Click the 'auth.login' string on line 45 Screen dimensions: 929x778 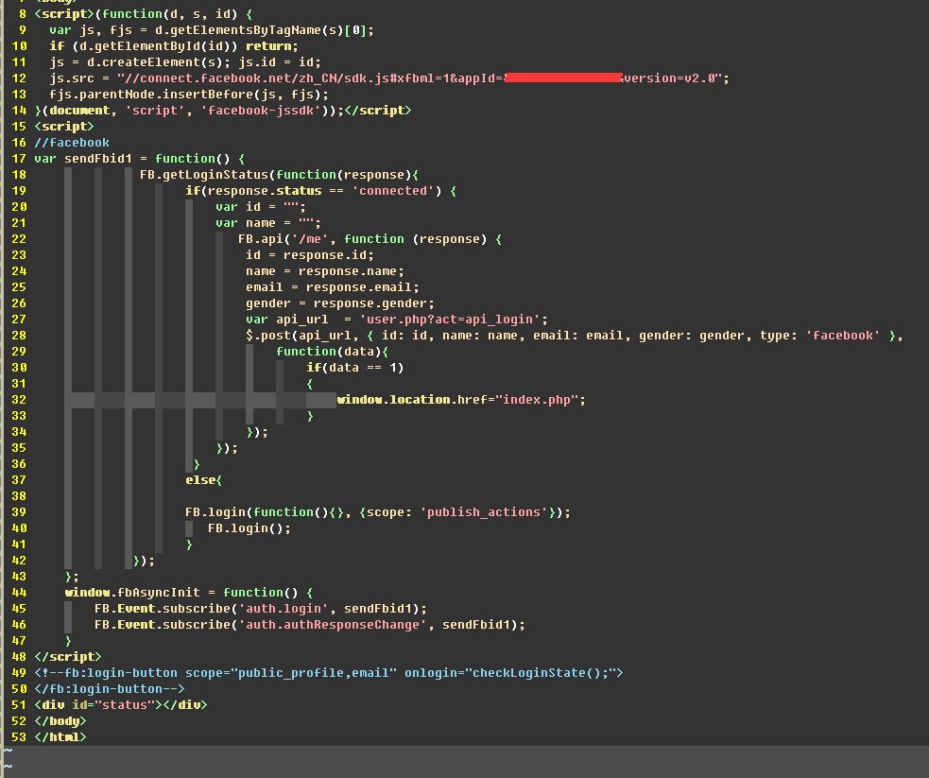(284, 607)
